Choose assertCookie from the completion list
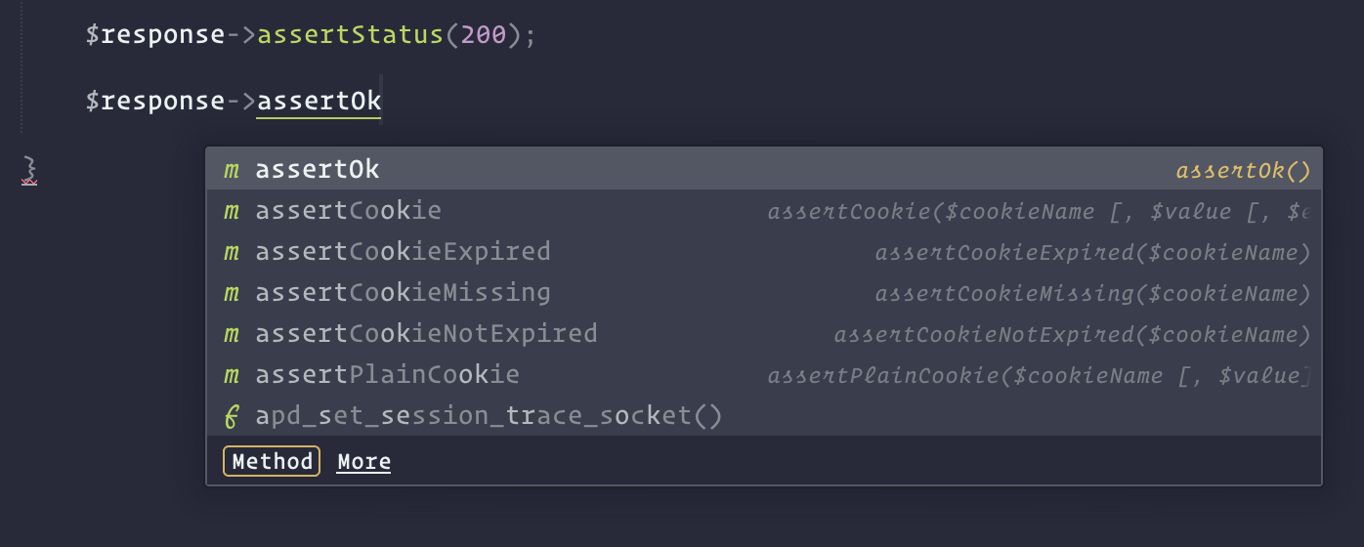Viewport: 1364px width, 547px height. point(764,211)
